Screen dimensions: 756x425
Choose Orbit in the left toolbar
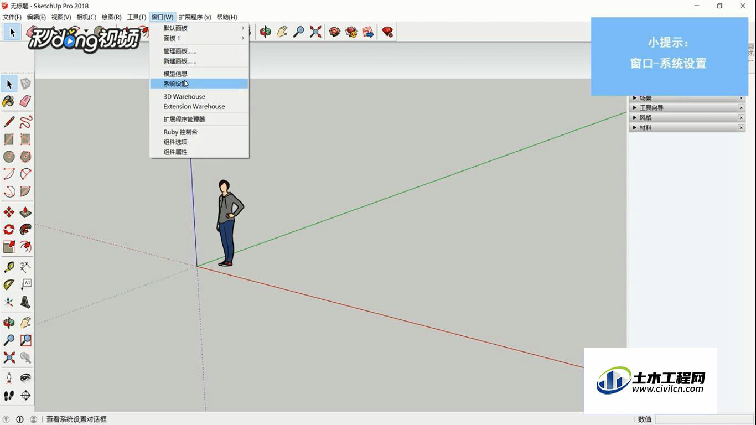pos(9,323)
